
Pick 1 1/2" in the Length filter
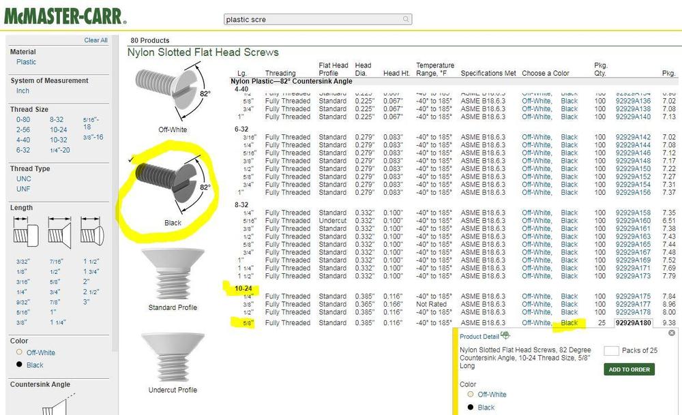91,262
